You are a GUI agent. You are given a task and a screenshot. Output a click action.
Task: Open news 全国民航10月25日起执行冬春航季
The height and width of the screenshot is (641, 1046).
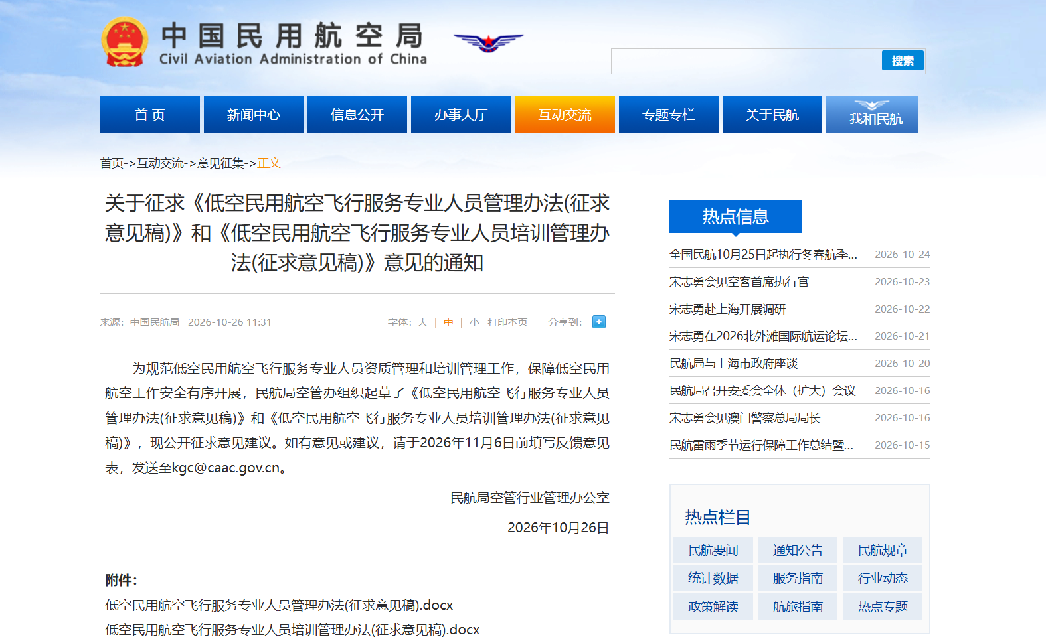(763, 255)
